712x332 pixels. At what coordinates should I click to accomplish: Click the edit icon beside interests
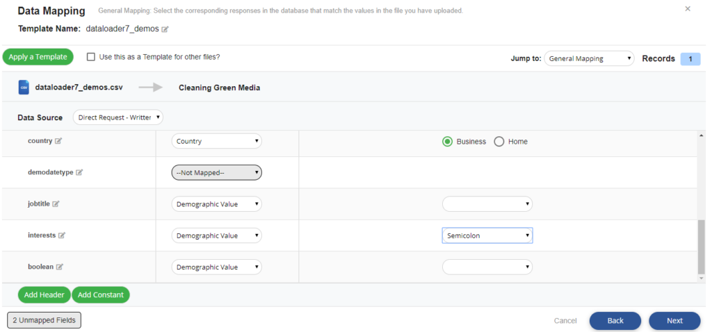coord(62,235)
